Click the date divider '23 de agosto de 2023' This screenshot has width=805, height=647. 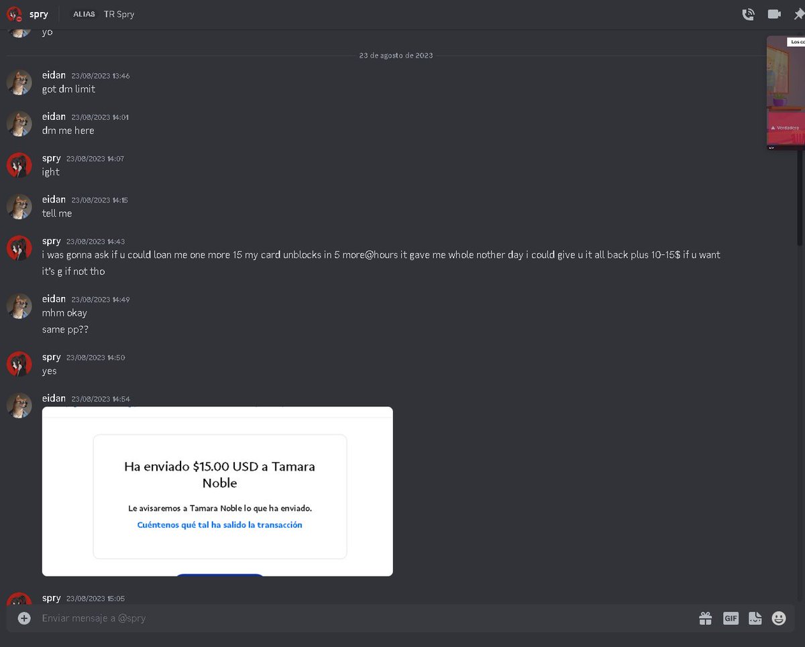coord(396,55)
